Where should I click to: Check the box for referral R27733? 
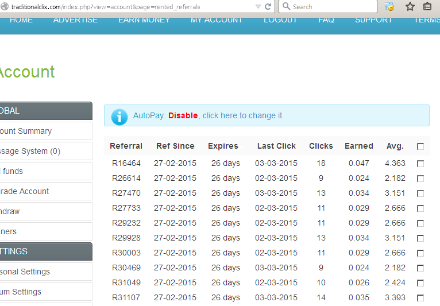[x=420, y=208]
